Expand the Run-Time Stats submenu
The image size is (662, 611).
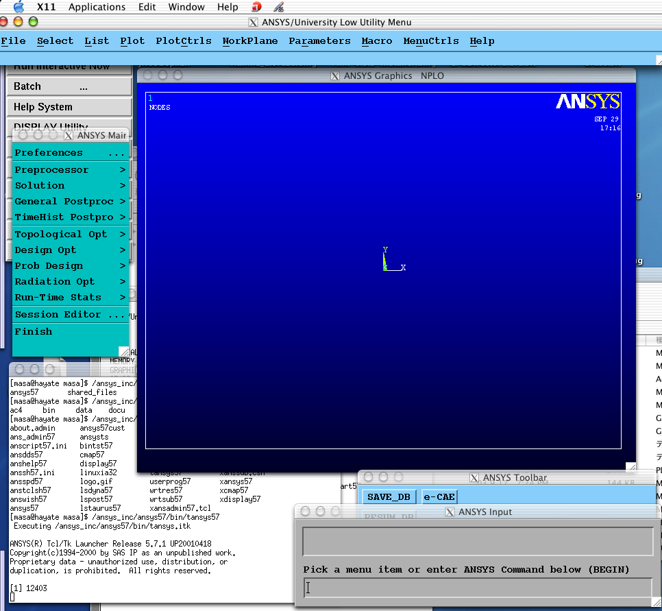[x=70, y=298]
